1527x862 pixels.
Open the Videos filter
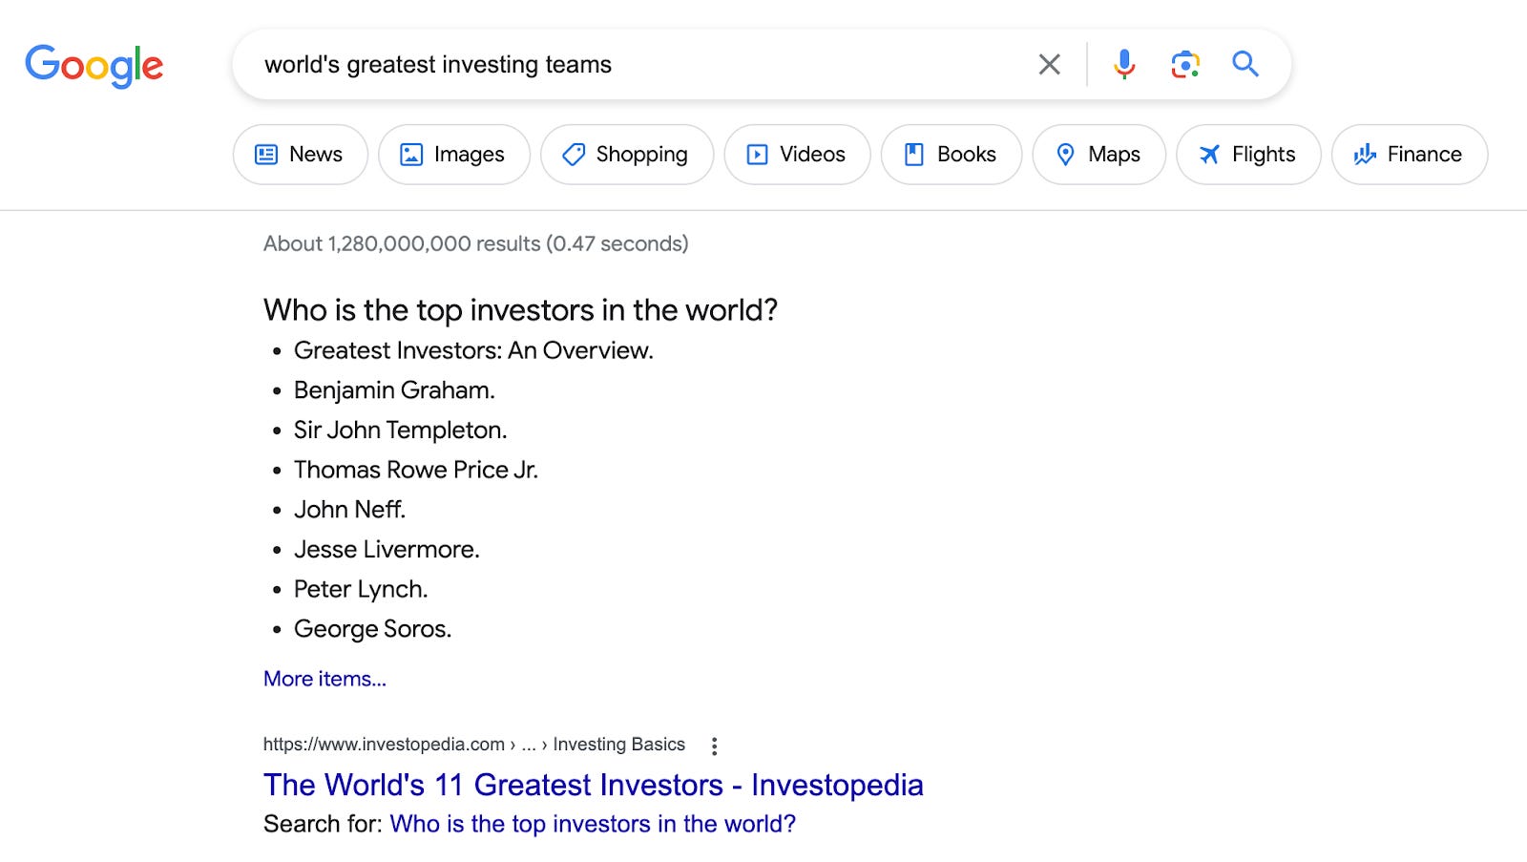click(x=797, y=155)
